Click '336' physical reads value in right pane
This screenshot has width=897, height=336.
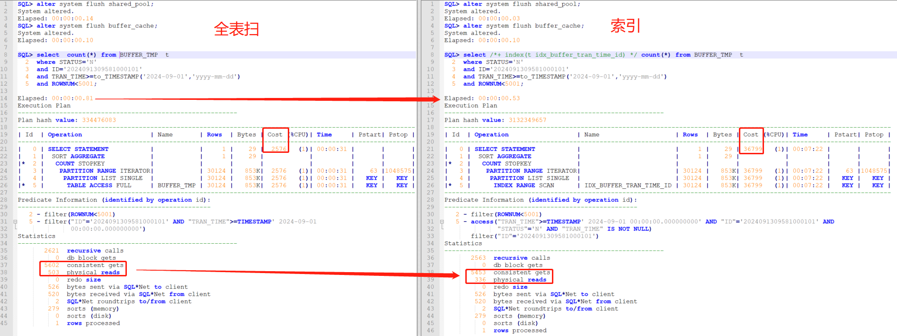click(x=480, y=280)
